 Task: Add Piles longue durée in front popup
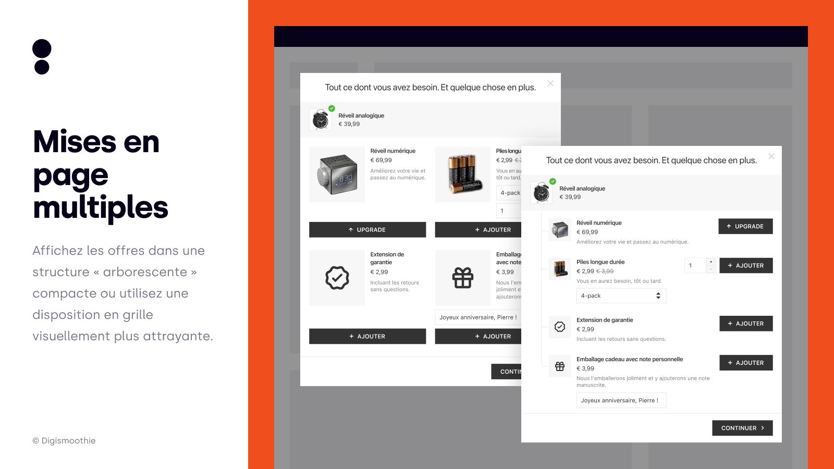746,266
